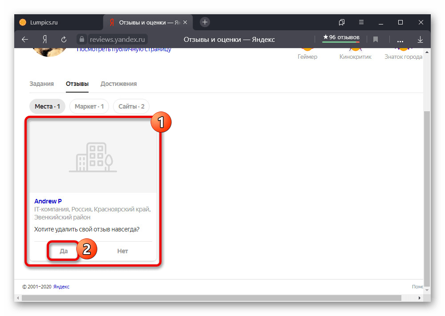Switch to the Задания tab

(41, 84)
